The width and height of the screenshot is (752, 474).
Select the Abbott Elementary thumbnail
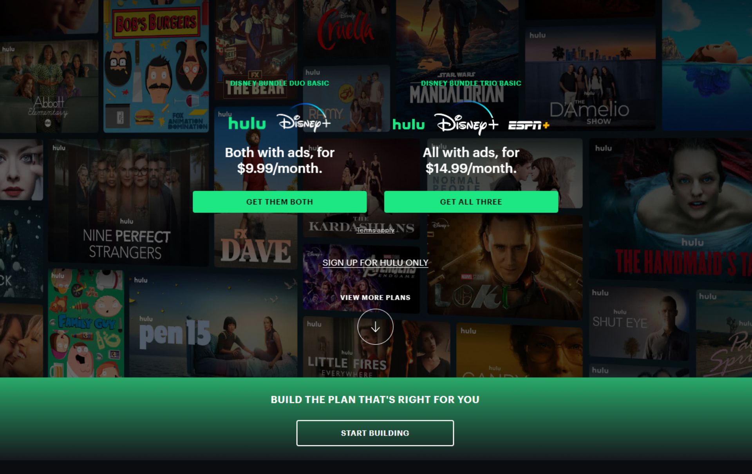[x=49, y=86]
